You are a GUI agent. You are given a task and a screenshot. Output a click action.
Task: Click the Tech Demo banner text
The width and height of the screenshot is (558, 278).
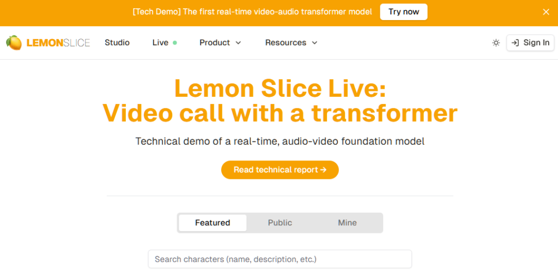(252, 12)
